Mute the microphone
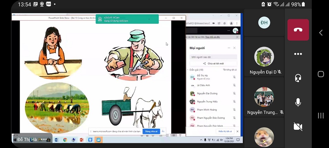The width and height of the screenshot is (329, 148). click(x=298, y=102)
